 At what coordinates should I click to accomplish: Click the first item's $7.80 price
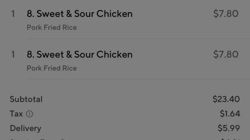pyautogui.click(x=226, y=14)
